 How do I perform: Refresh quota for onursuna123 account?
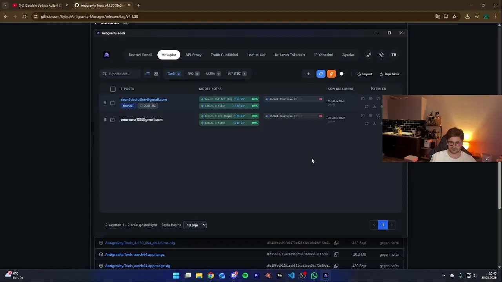pos(366,123)
